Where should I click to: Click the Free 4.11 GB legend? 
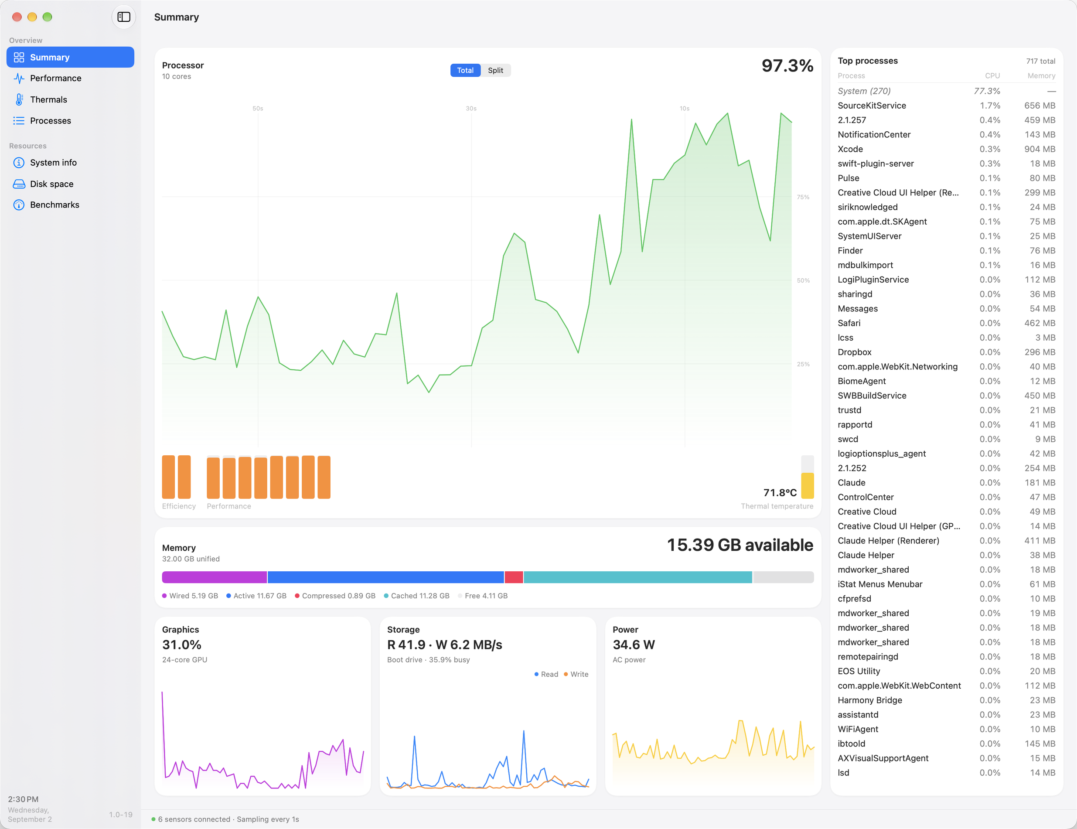pos(483,596)
